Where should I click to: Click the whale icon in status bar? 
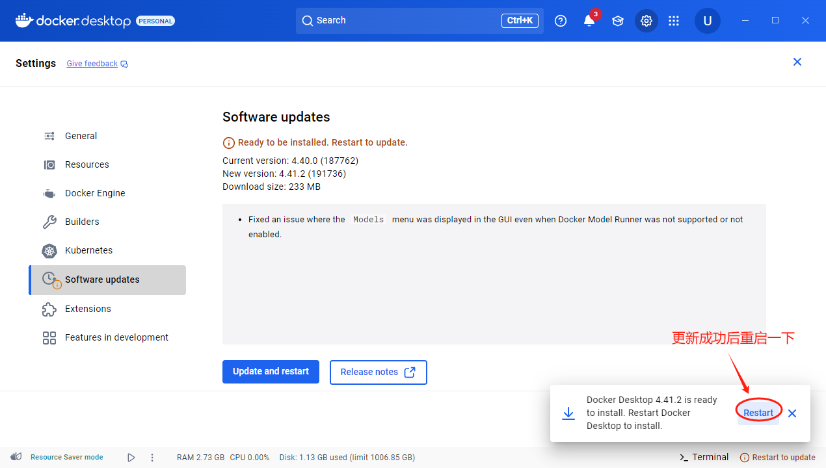17,457
